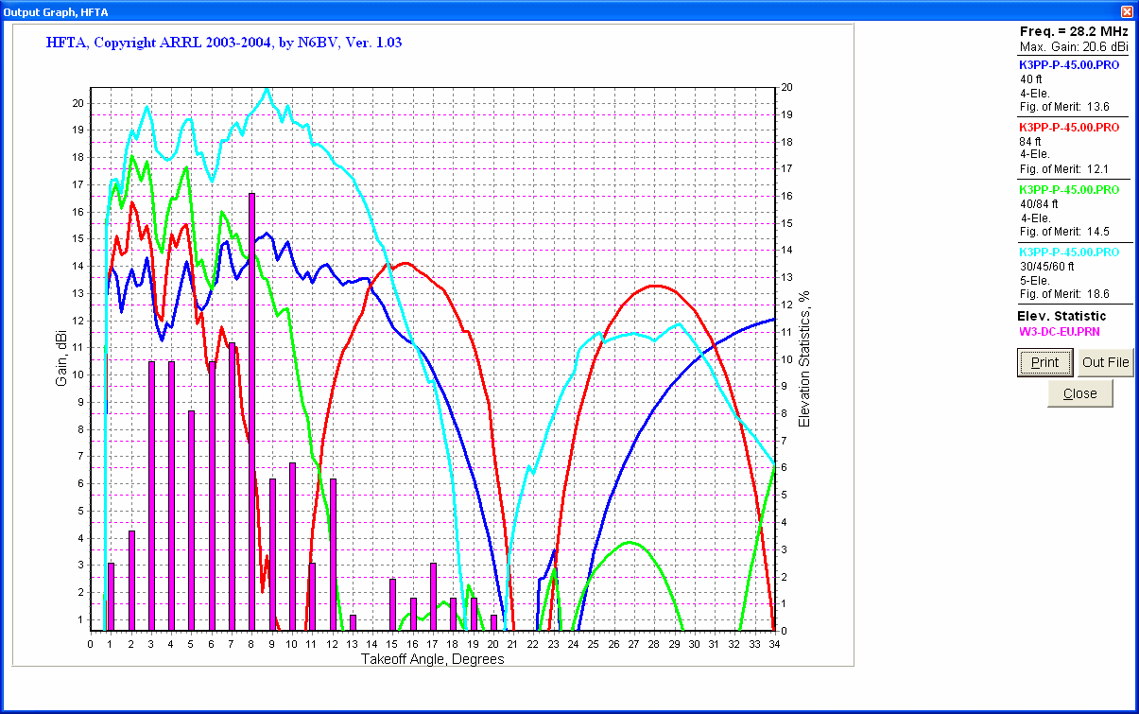Click the Elev. Statistic heading
1139x714 pixels.
(x=1061, y=316)
